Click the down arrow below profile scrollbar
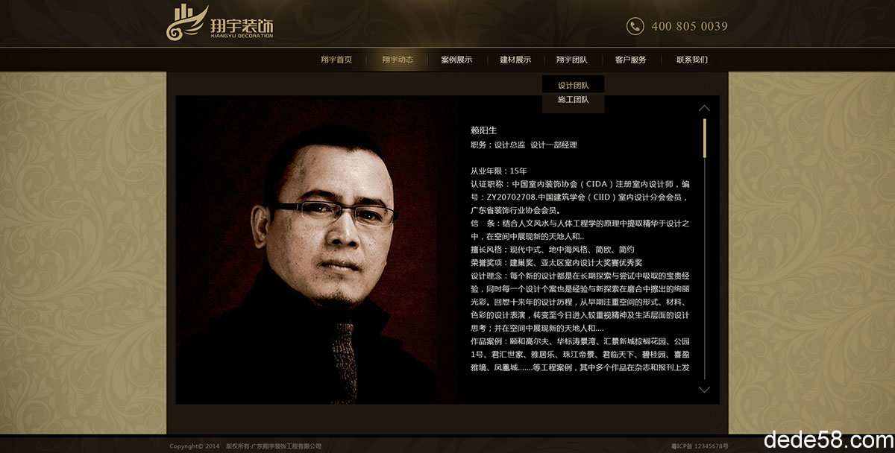The image size is (895, 453). click(704, 390)
